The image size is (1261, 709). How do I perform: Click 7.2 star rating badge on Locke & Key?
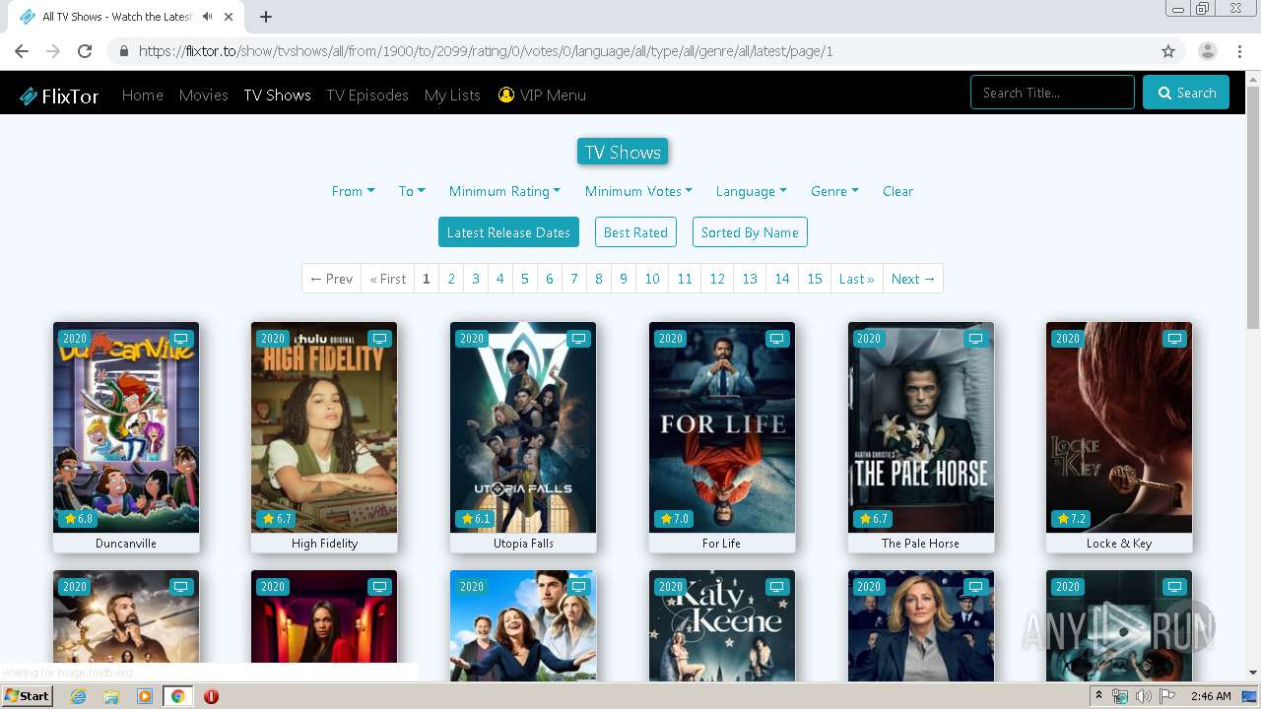pos(1071,519)
